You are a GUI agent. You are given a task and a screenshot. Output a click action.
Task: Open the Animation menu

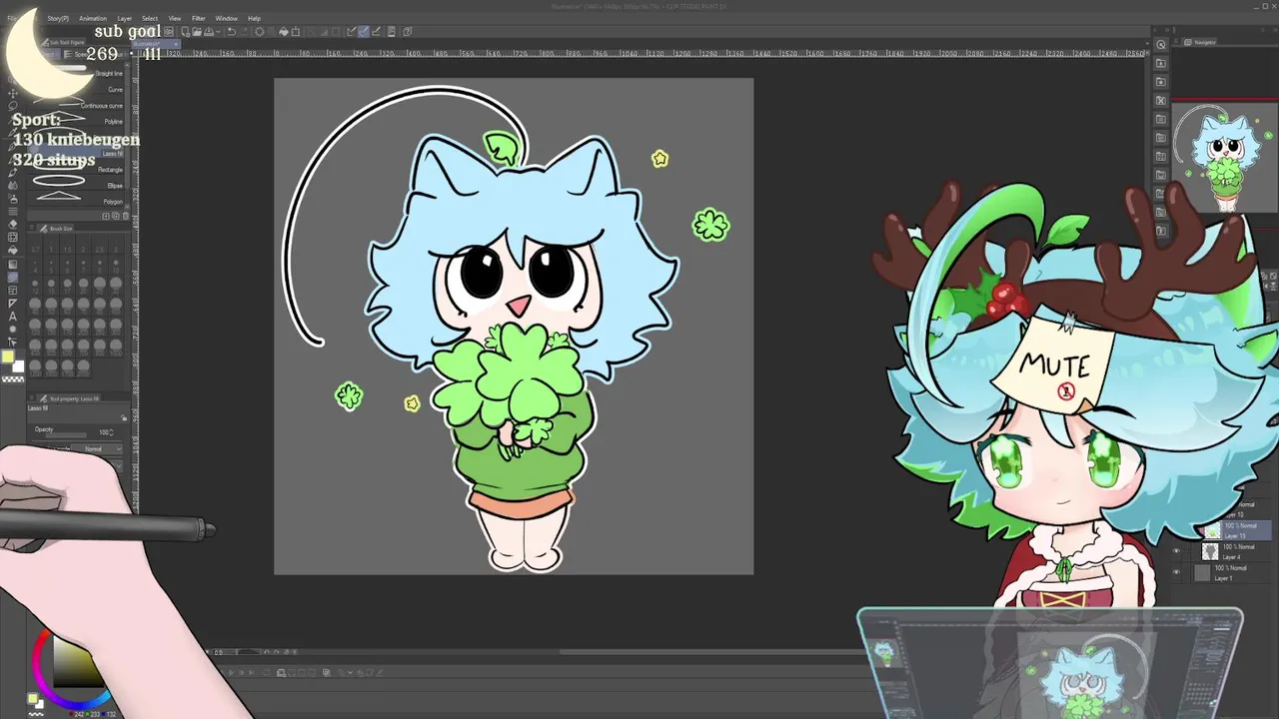93,18
